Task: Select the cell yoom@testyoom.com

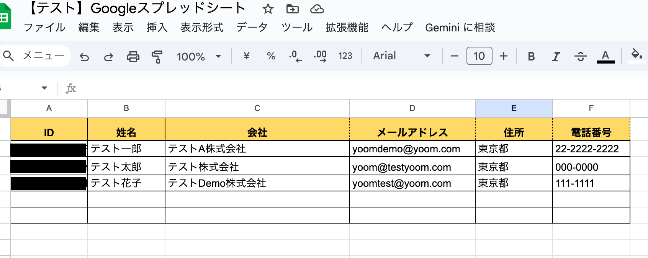Action: (412, 166)
